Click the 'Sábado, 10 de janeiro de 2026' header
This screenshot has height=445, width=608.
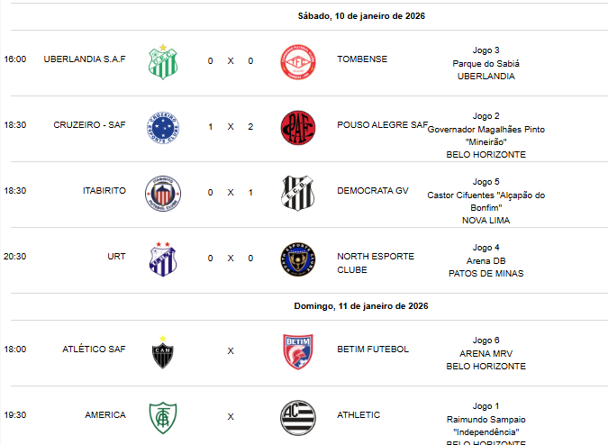point(361,16)
